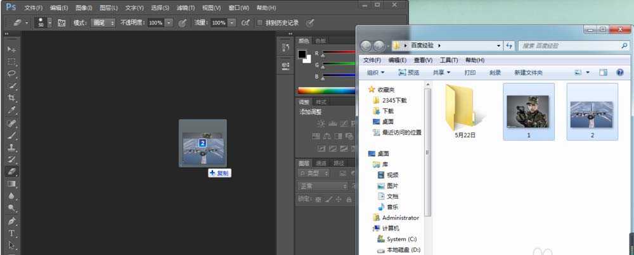
Task: Select the Clone Stamp tool
Action: click(11, 147)
